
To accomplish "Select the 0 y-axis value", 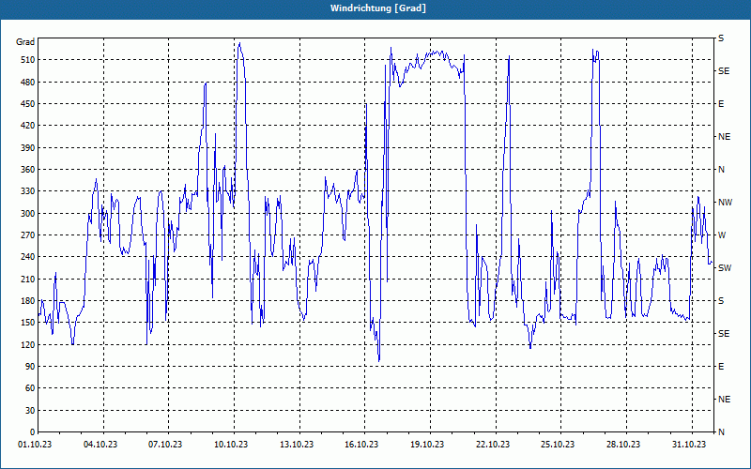I will tap(32, 432).
